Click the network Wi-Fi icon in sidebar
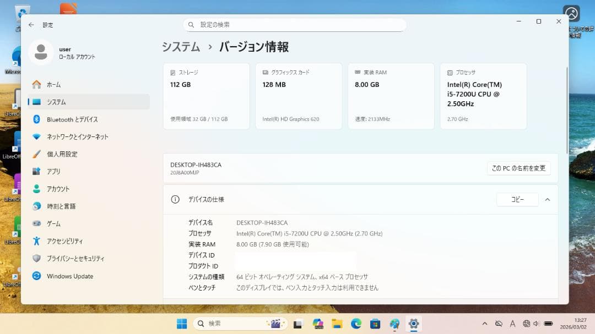Screen dimensions: 595x334 point(36,137)
